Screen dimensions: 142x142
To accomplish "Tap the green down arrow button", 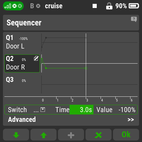I will click(16, 135).
